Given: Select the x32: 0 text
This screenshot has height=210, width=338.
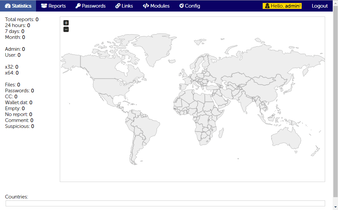Looking at the screenshot, I should pyautogui.click(x=12, y=67).
